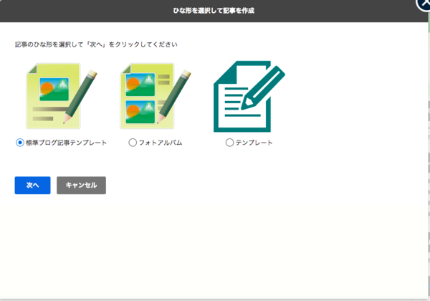Click the 標準ブログ記事テンプレート text label
The width and height of the screenshot is (430, 301).
(x=66, y=143)
